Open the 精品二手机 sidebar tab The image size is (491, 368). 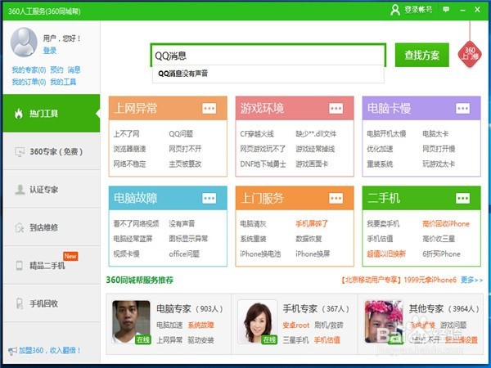click(x=52, y=265)
